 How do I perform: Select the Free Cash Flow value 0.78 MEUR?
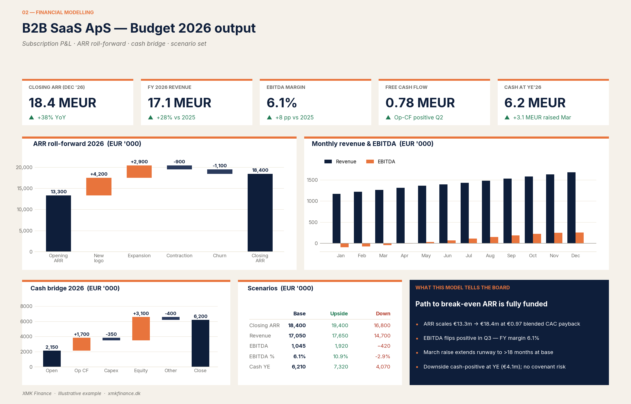pyautogui.click(x=420, y=103)
